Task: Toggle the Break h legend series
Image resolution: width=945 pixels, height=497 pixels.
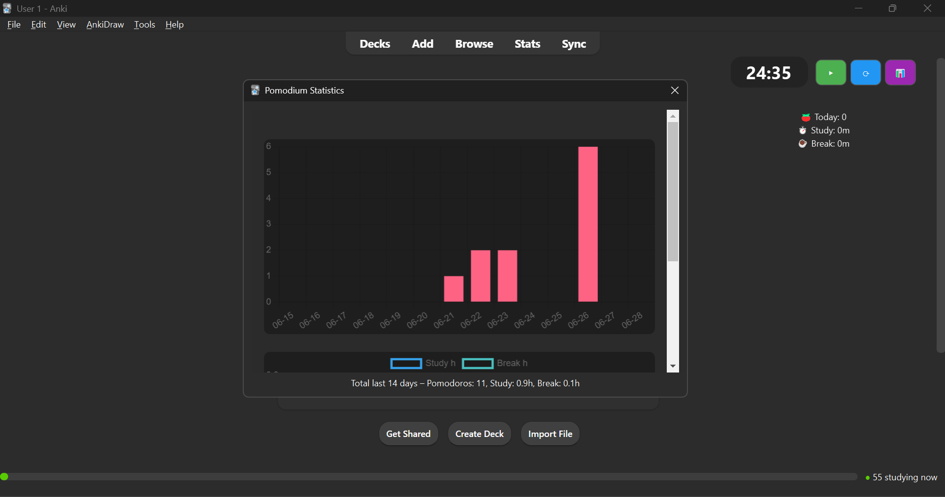Action: [x=494, y=363]
